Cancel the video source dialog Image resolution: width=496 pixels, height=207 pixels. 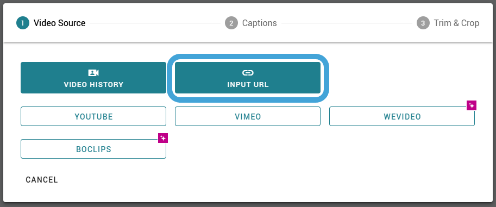(42, 180)
